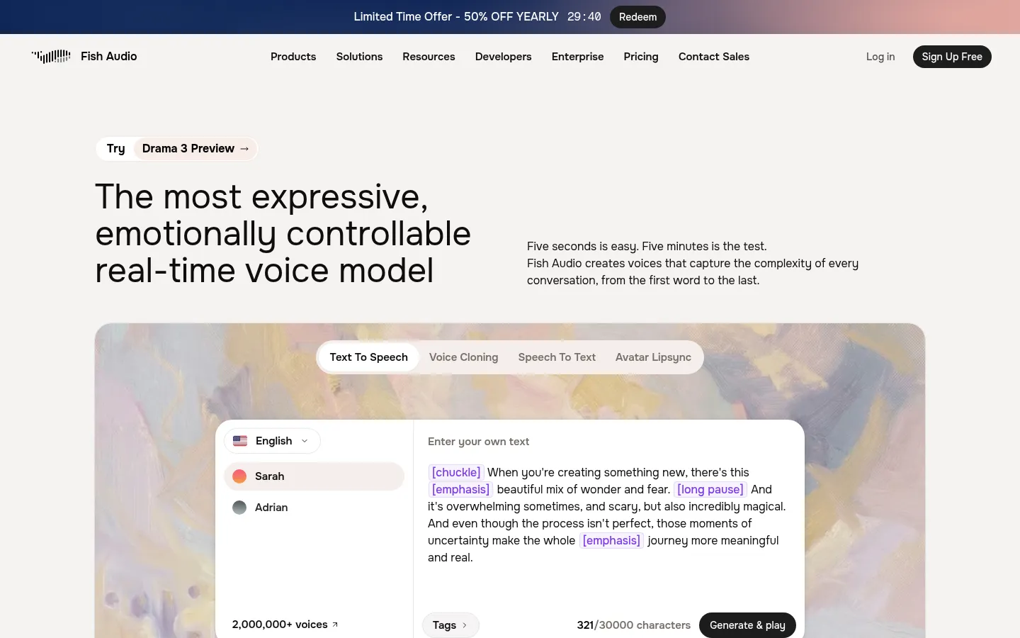Click the Fish Audio brand name
Viewport: 1020px width, 638px height.
(109, 56)
